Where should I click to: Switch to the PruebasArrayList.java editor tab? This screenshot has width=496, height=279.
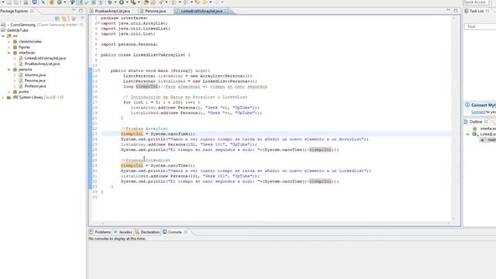click(x=112, y=11)
